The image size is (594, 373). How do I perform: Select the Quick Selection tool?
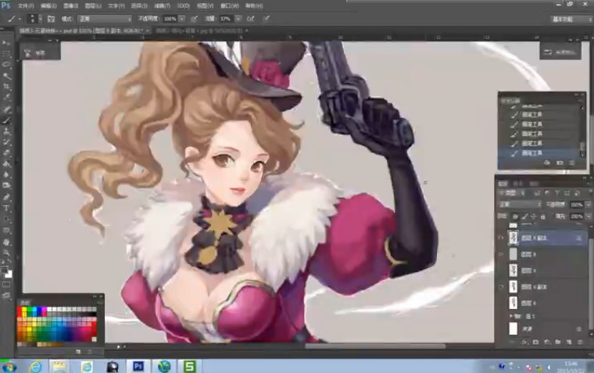(x=6, y=76)
